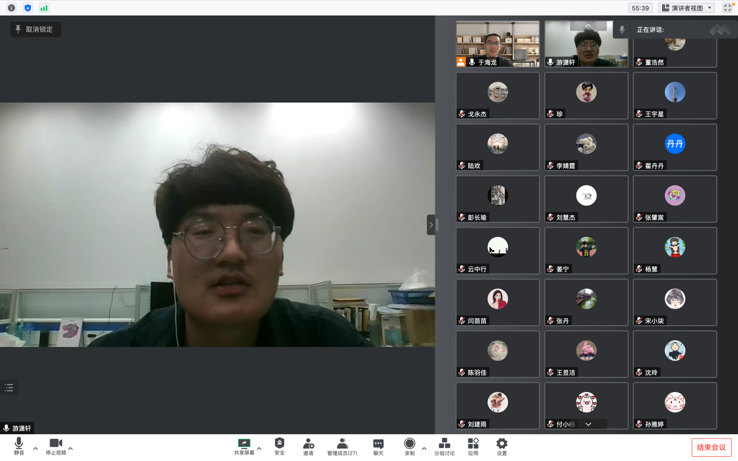Screen dimensions: 738x461
Task: Open the Apps (应用) icon
Action: pyautogui.click(x=473, y=444)
